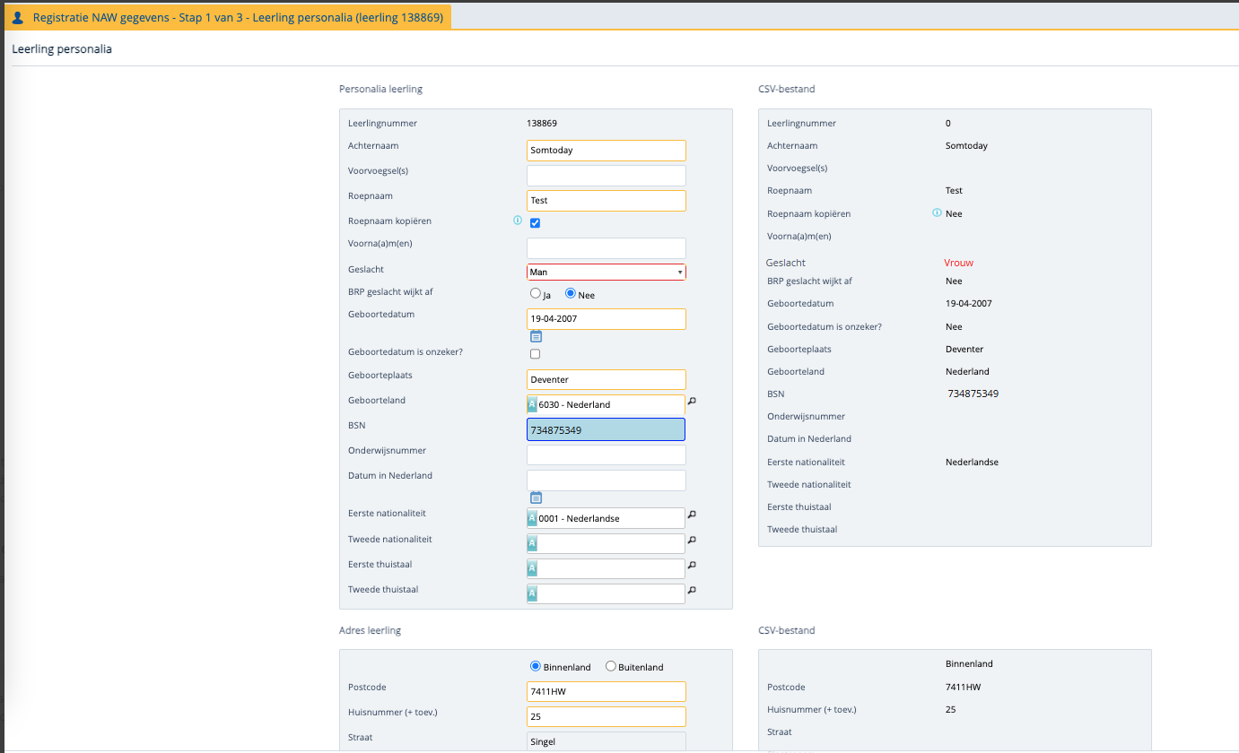Click the empty Onderwijsnummer input field
Viewport: 1239px width, 753px height.
coord(606,454)
